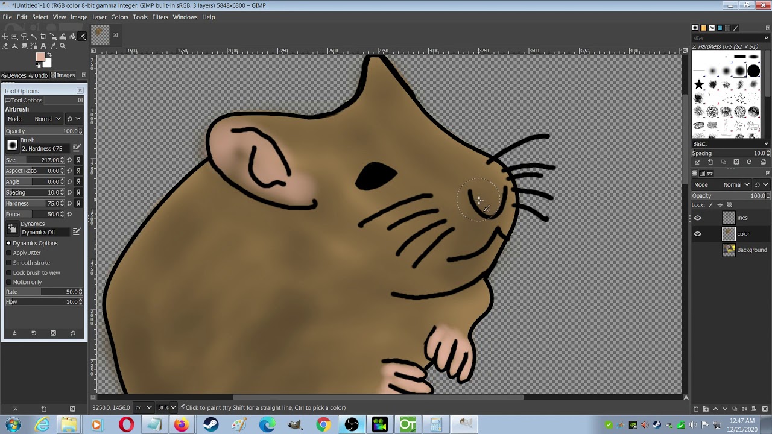Select the color layer row

(730, 234)
